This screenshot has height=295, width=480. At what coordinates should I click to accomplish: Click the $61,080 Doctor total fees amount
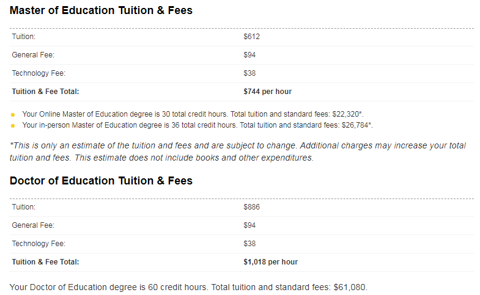point(350,287)
